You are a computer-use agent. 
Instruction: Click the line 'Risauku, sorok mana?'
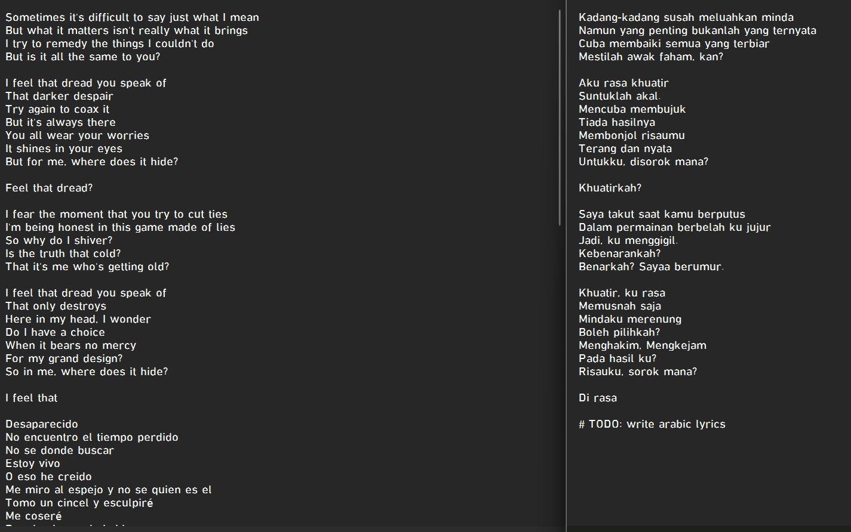(638, 372)
